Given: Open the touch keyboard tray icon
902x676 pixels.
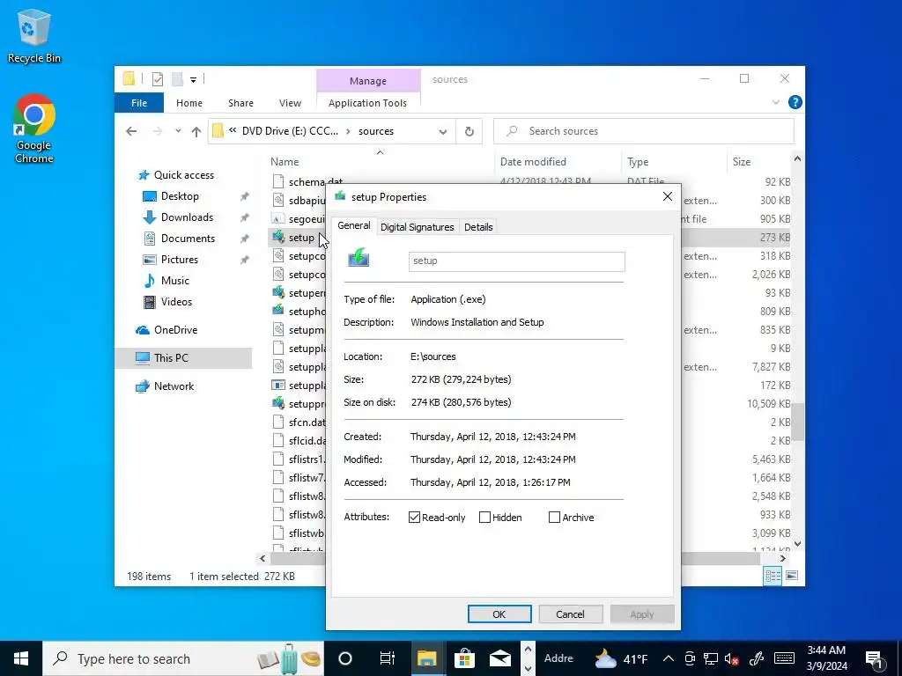Looking at the screenshot, I should 784,658.
